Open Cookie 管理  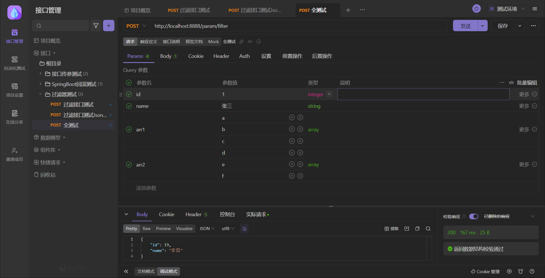coord(485,271)
